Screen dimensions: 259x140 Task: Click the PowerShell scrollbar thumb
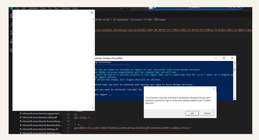(x=235, y=70)
